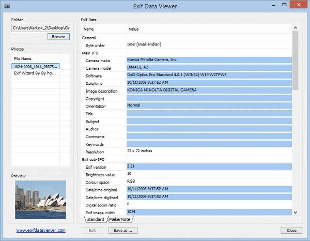Click the Browse button
Viewport: 310px width, 241px height.
pyautogui.click(x=58, y=37)
